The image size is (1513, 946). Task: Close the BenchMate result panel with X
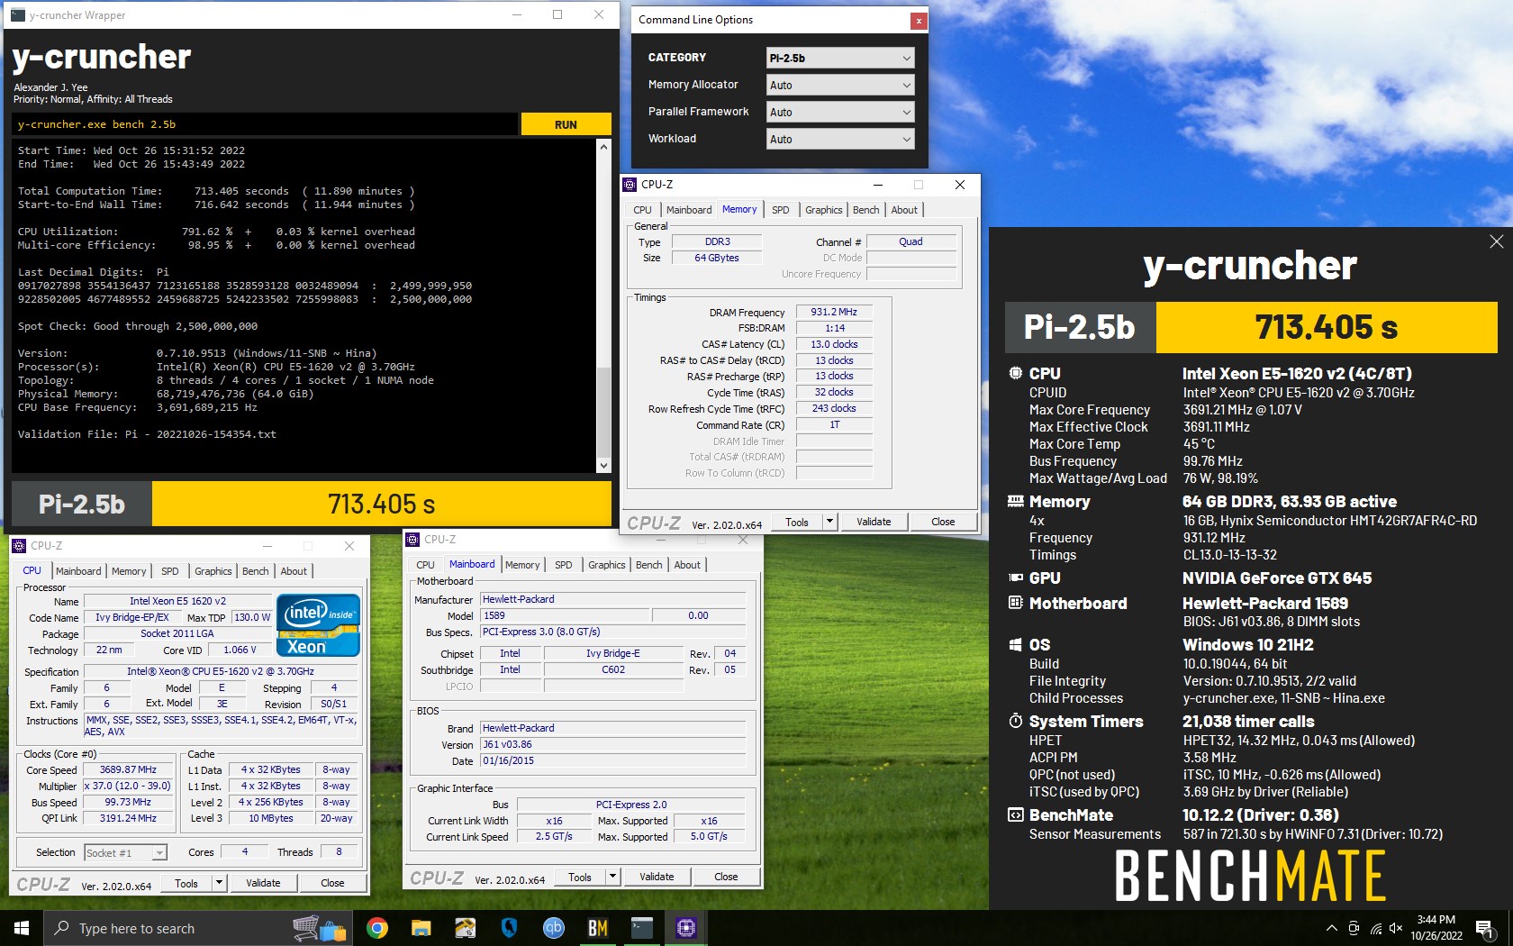click(1496, 241)
